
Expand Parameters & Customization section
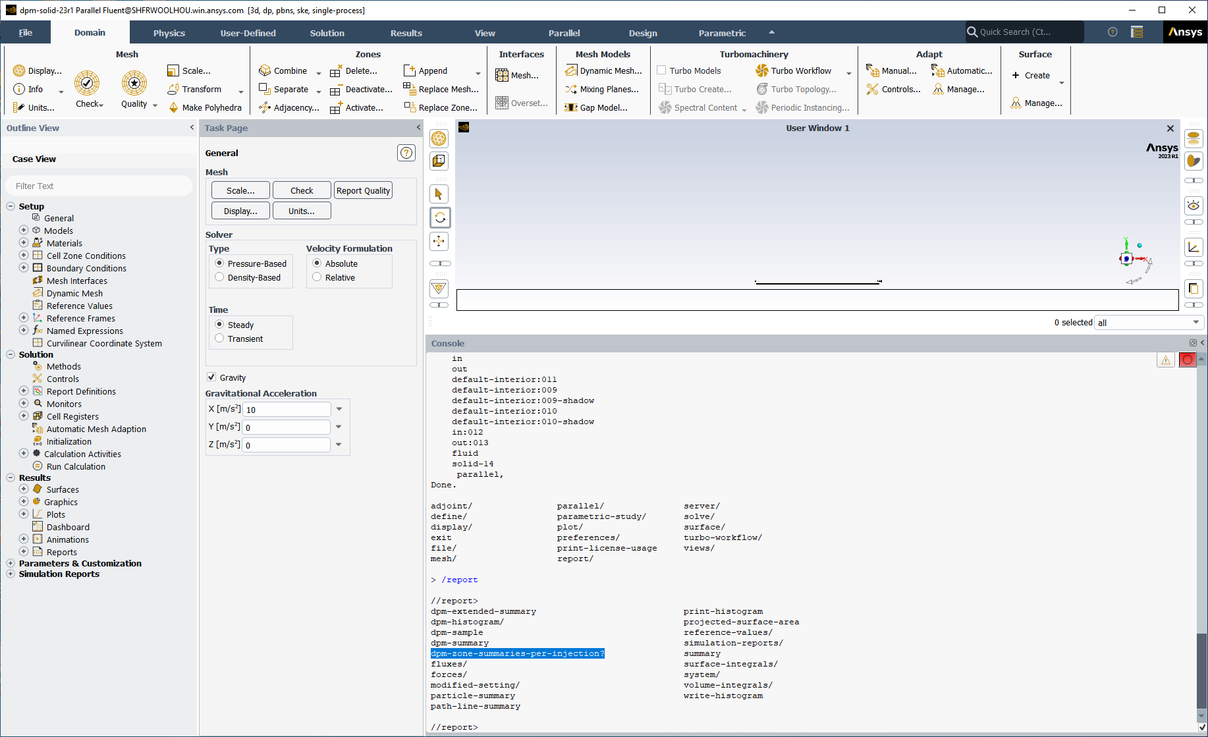(11, 563)
